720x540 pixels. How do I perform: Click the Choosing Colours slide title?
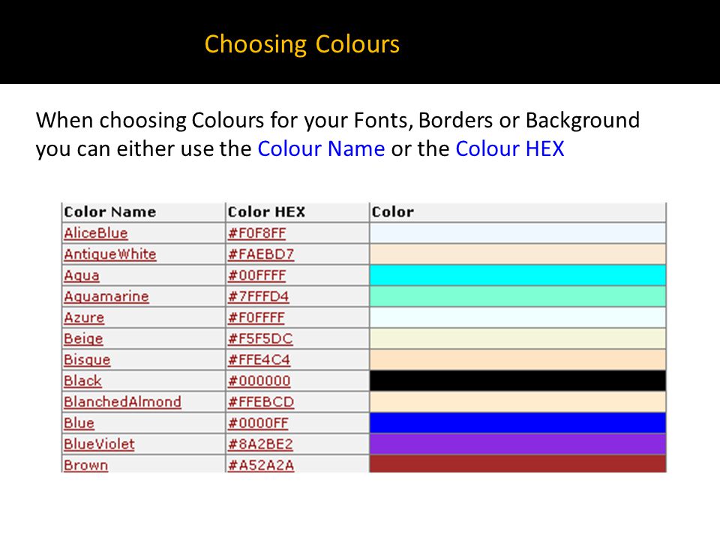pos(302,44)
